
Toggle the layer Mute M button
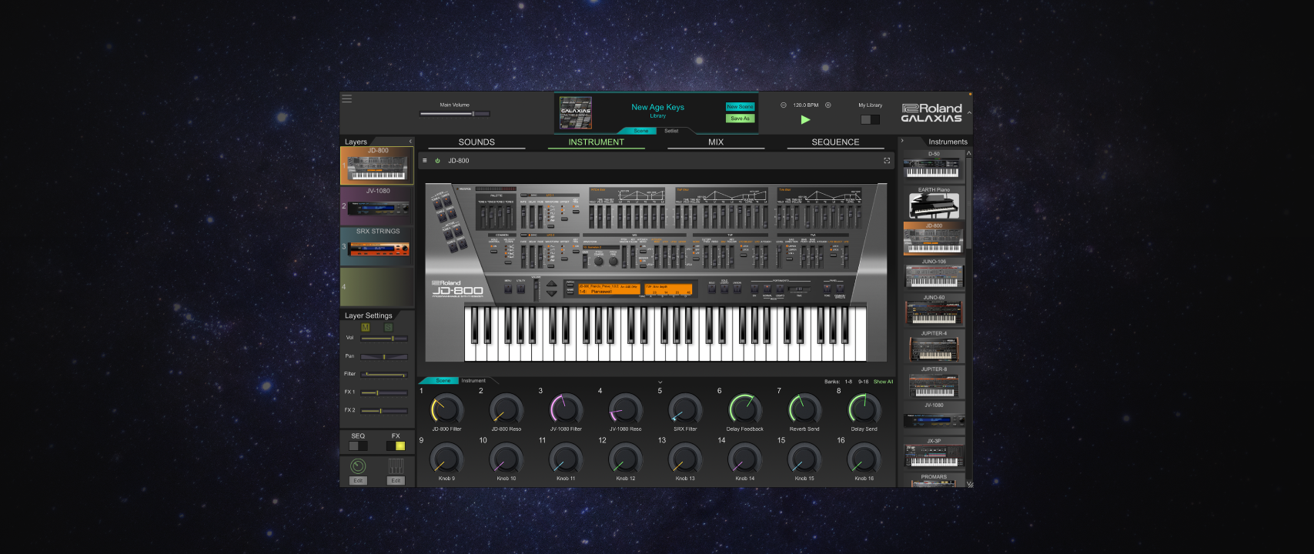coord(366,327)
